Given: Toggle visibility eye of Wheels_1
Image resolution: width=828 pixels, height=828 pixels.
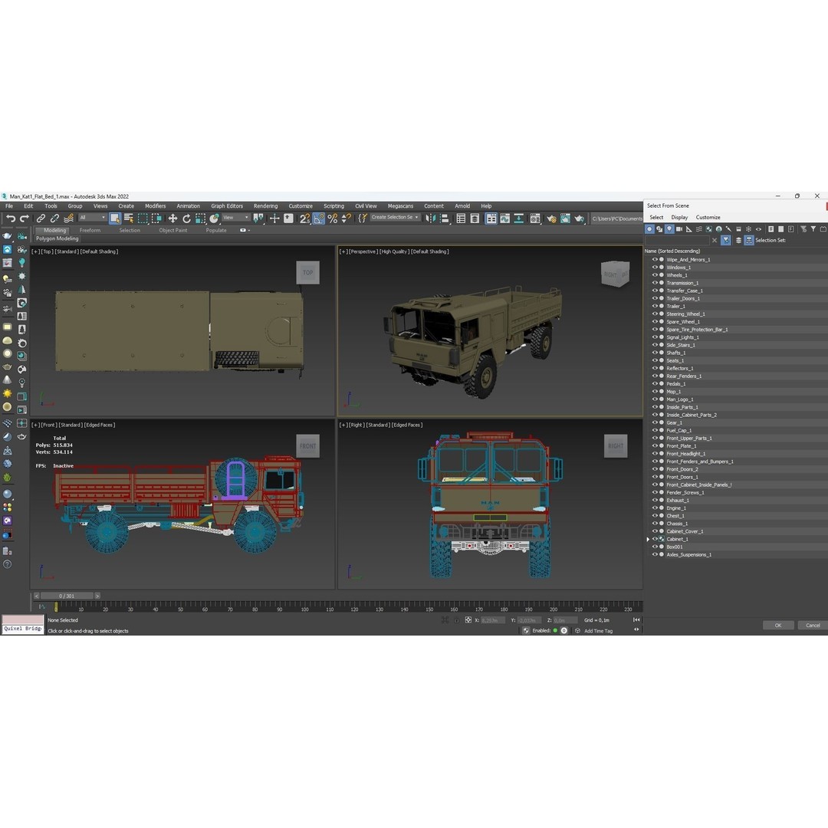Looking at the screenshot, I should [x=655, y=275].
